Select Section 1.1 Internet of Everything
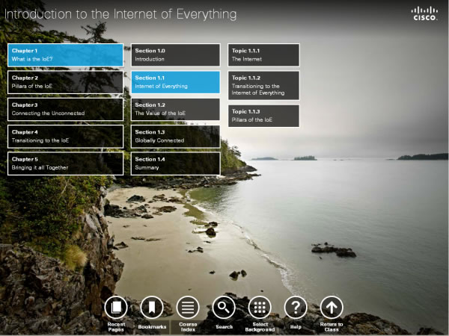449x336 pixels. [x=176, y=82]
